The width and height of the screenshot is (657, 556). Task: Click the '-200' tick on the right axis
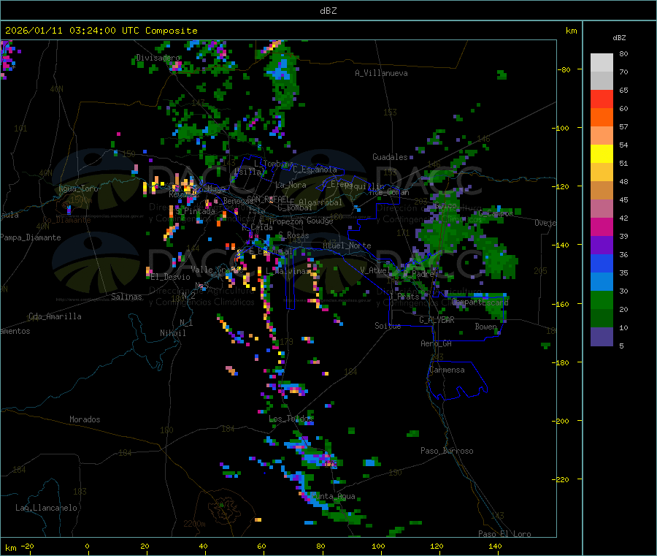click(x=560, y=421)
